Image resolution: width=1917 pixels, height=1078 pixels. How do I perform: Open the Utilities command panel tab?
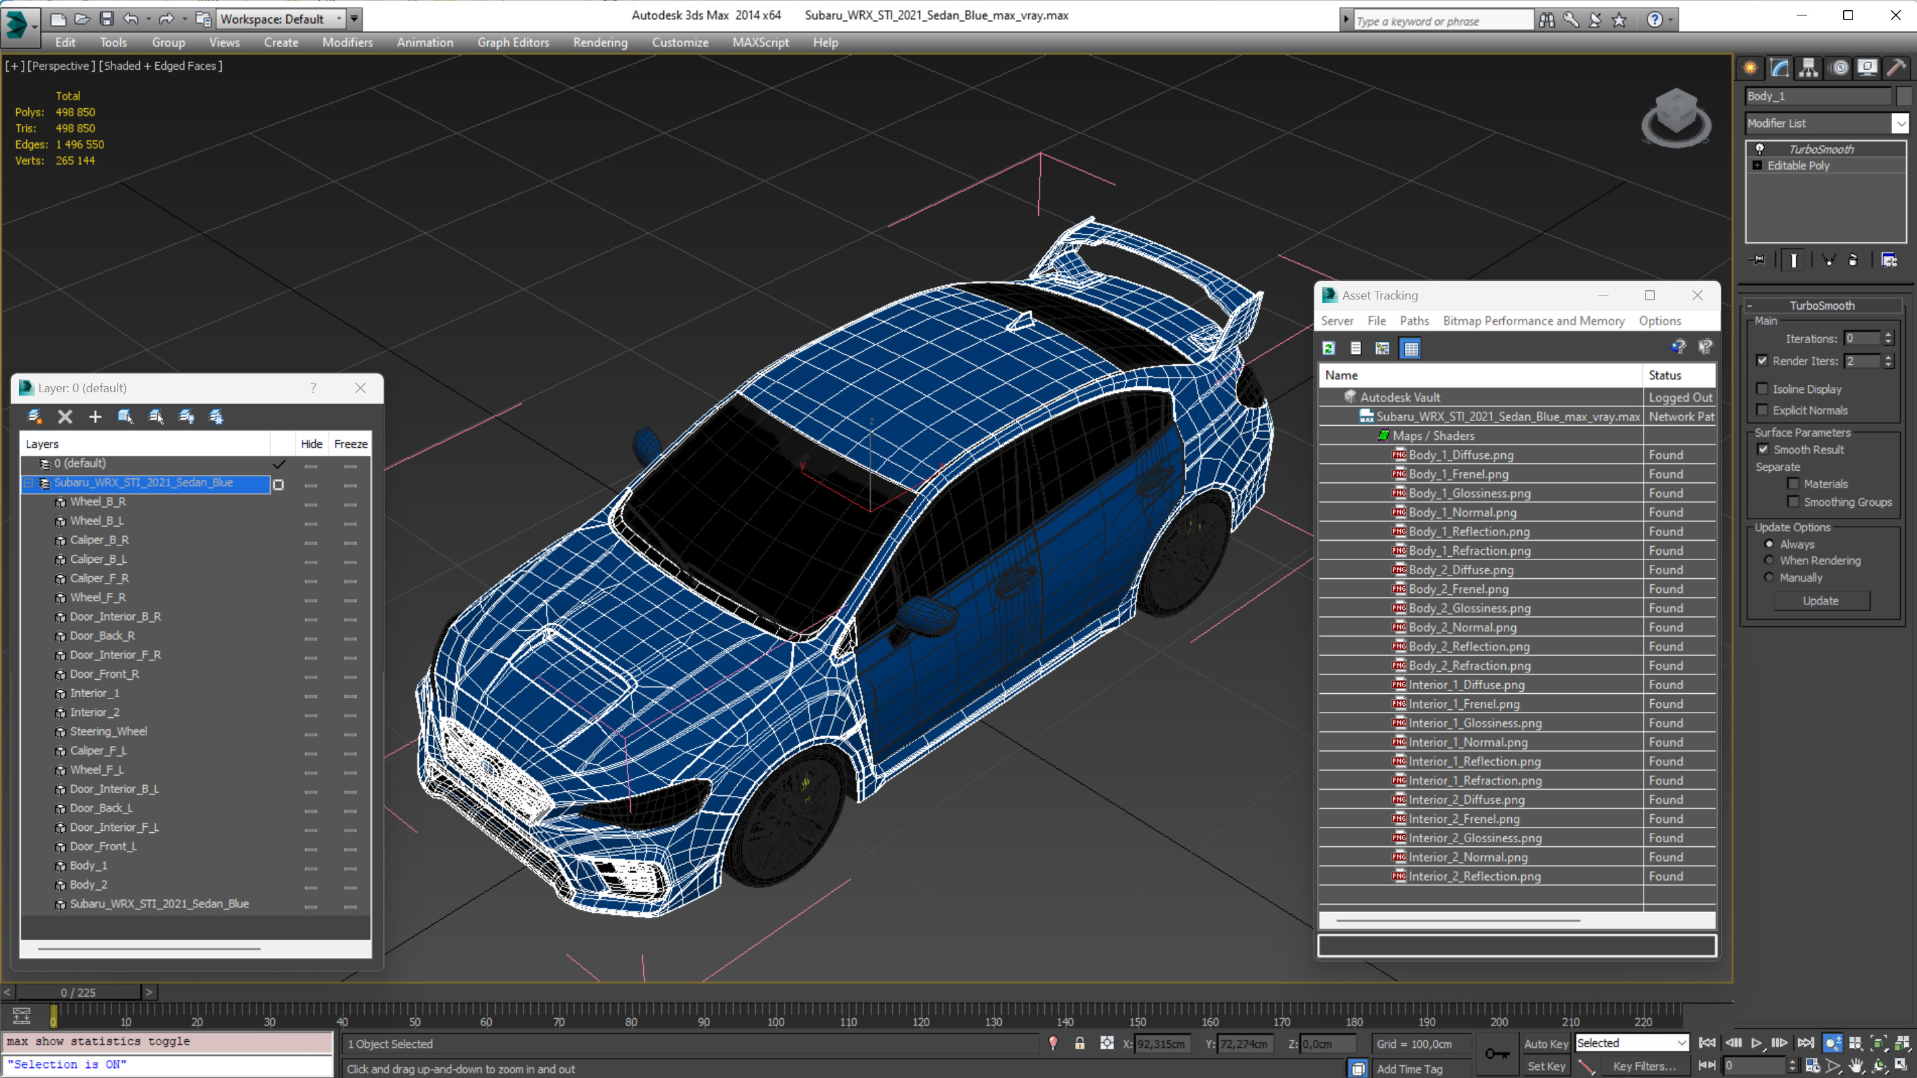pos(1896,68)
